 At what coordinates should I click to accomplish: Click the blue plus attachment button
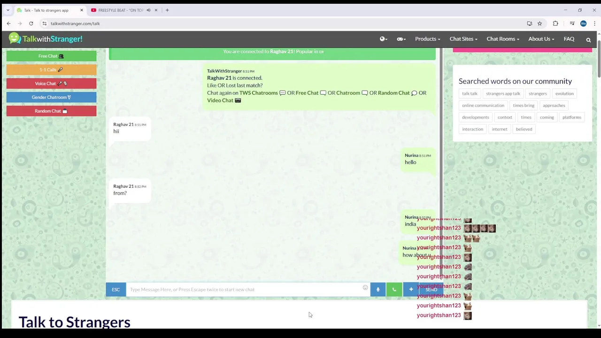coord(411,290)
